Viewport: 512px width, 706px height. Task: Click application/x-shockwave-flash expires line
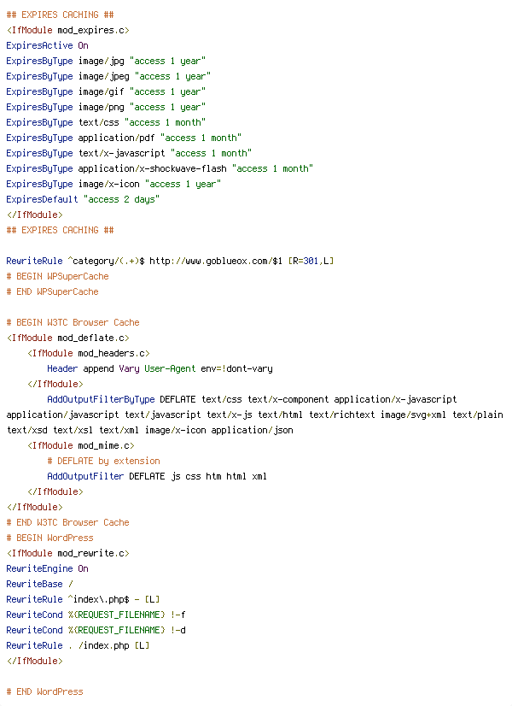pos(160,168)
